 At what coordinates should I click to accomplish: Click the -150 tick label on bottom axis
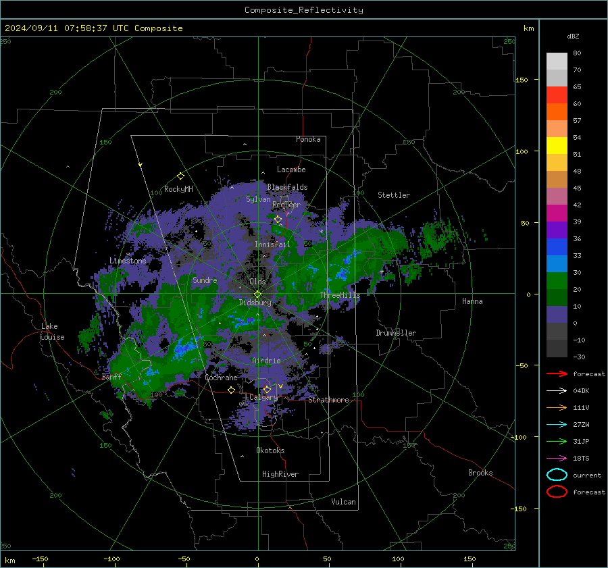tap(40, 559)
